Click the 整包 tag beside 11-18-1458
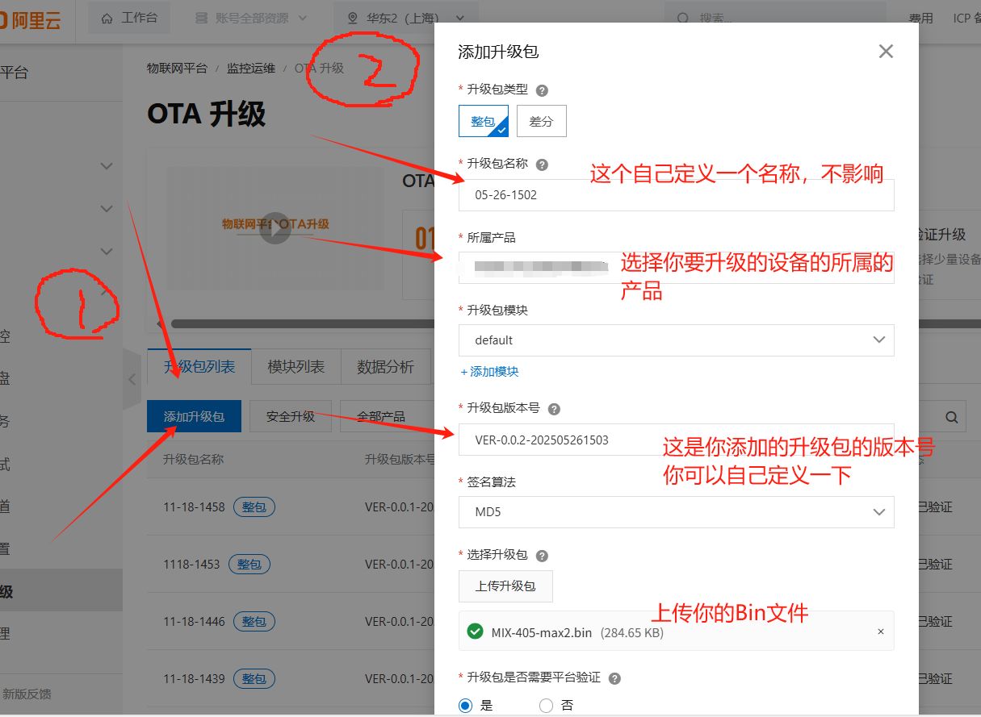This screenshot has height=717, width=981. [x=254, y=507]
